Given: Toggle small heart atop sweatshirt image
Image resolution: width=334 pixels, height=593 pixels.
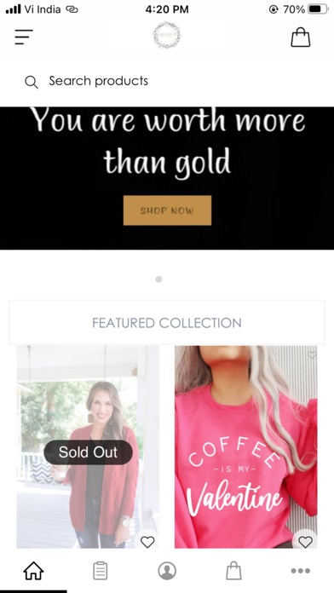Looking at the screenshot, I should pyautogui.click(x=312, y=354).
